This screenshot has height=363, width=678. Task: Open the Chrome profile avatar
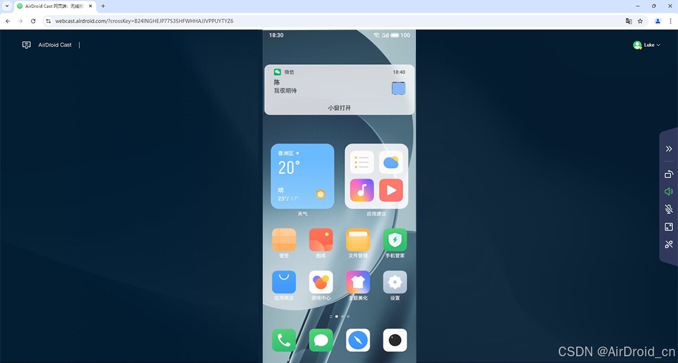(x=658, y=21)
